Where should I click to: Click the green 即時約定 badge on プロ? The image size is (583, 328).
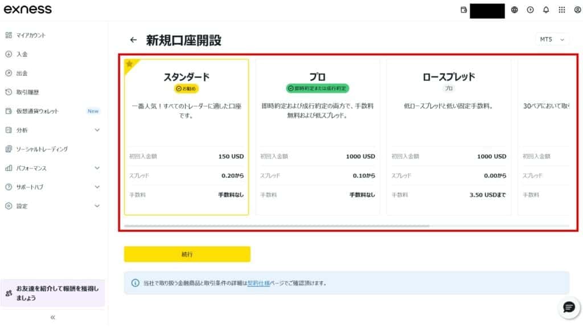point(318,88)
